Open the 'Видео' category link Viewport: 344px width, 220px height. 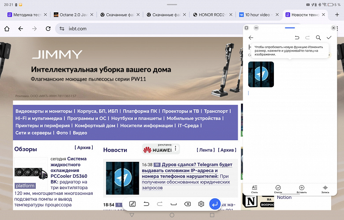[80, 133]
